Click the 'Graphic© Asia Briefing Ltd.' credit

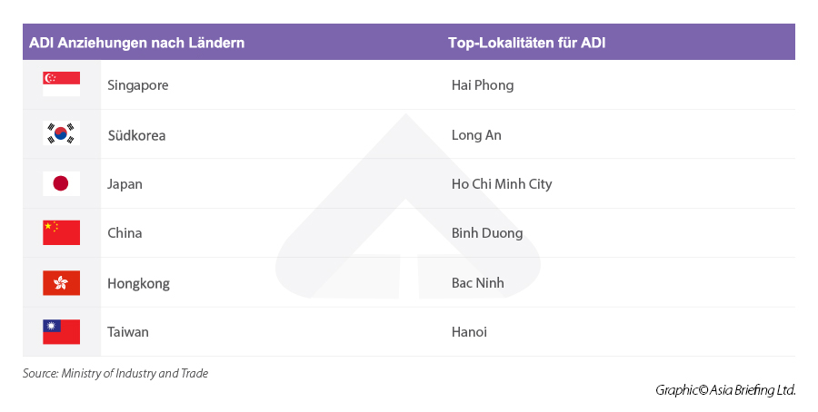click(x=725, y=390)
